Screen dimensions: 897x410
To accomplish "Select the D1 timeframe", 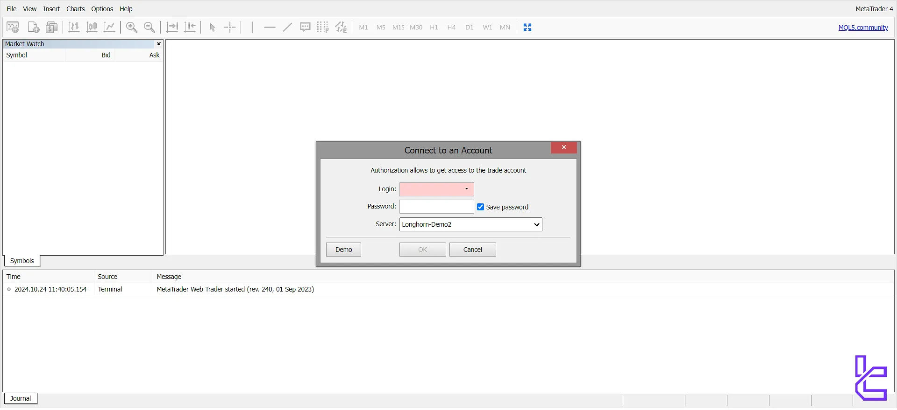I will [x=470, y=28].
